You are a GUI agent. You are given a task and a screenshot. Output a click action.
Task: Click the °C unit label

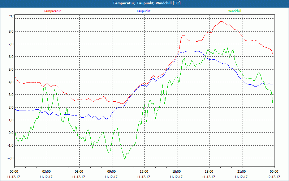(12, 16)
